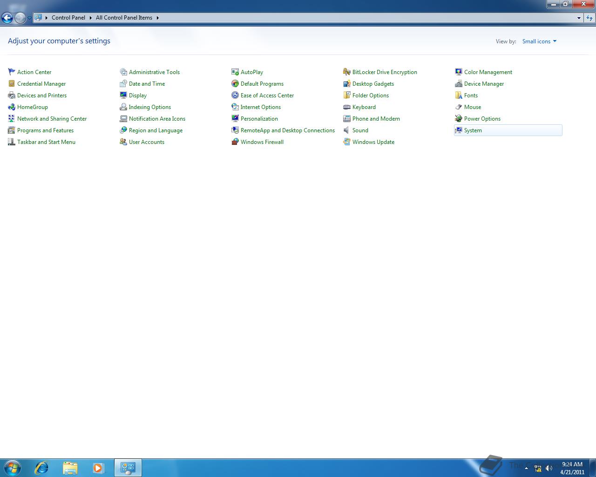Open the AutoPlay icon
The height and width of the screenshot is (477, 596).
tap(235, 72)
